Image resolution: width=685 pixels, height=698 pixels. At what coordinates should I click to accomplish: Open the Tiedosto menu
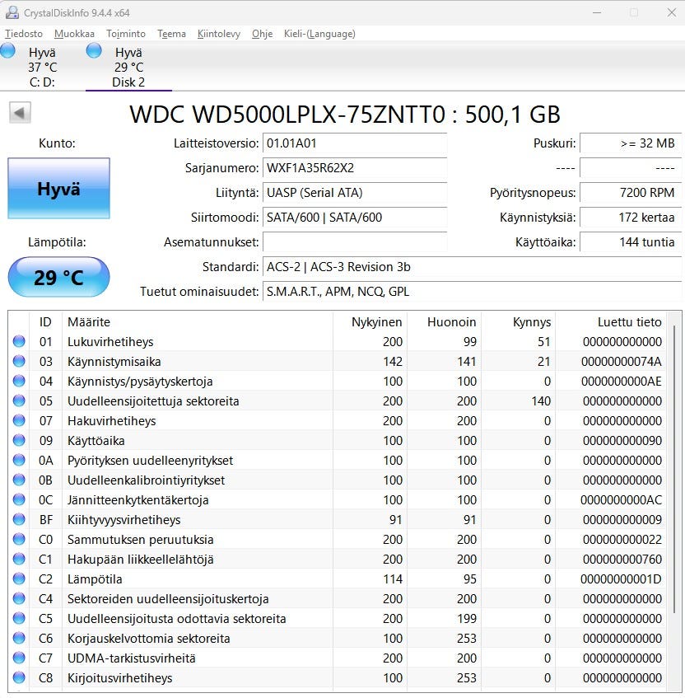pos(24,34)
